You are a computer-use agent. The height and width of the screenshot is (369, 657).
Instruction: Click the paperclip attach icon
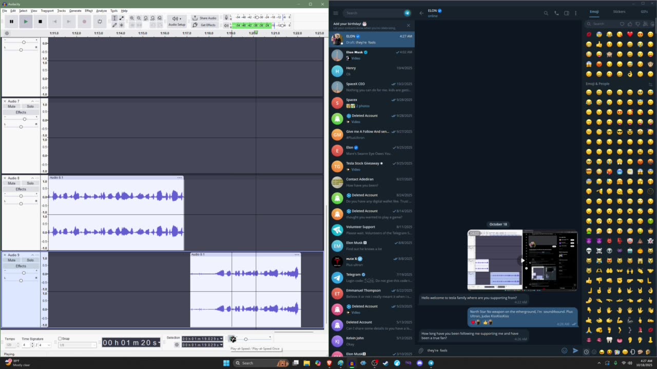[x=421, y=351]
